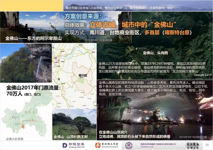Click the yellow block in the slide header
Image resolution: width=213 pixels, height=150 pixels.
(x=32, y=5)
